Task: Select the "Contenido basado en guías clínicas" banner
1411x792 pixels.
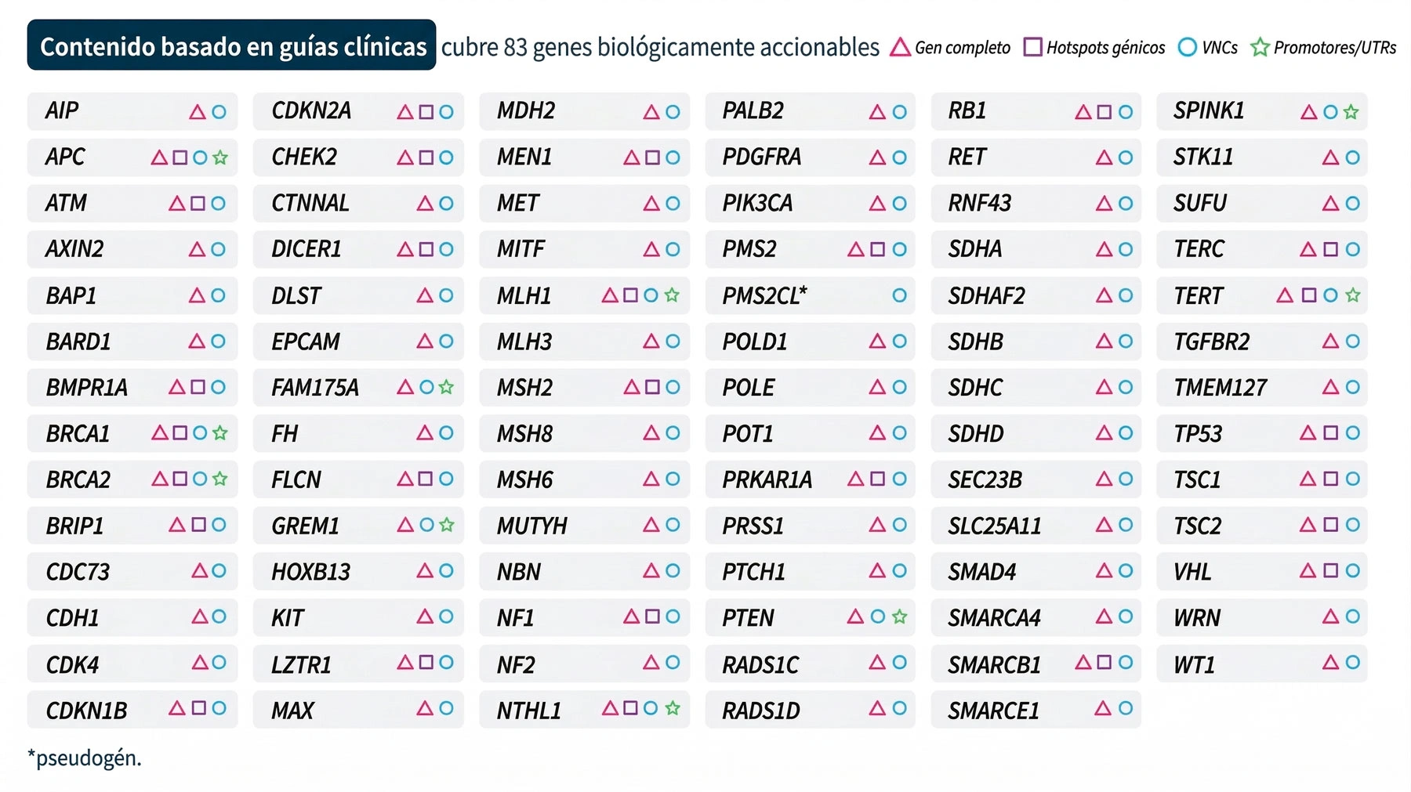Action: [x=232, y=45]
